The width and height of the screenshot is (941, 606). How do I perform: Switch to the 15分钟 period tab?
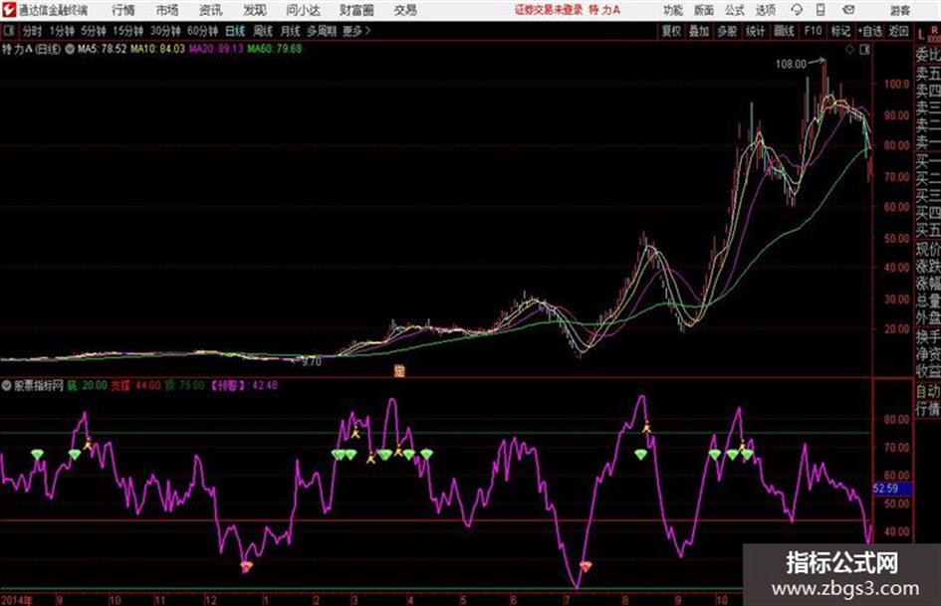pos(127,31)
